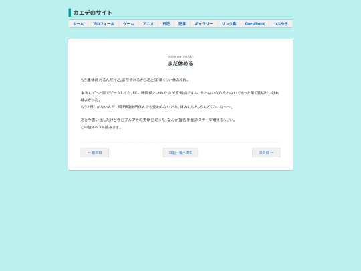Go to previous day with ← 前の日
Viewport: 361px width, 271px height.
[x=95, y=153]
